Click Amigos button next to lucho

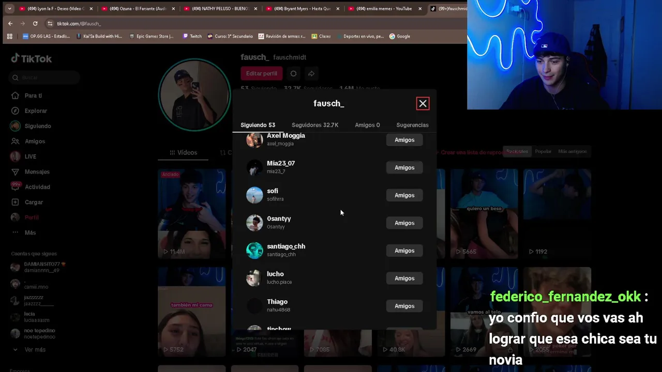(x=404, y=278)
